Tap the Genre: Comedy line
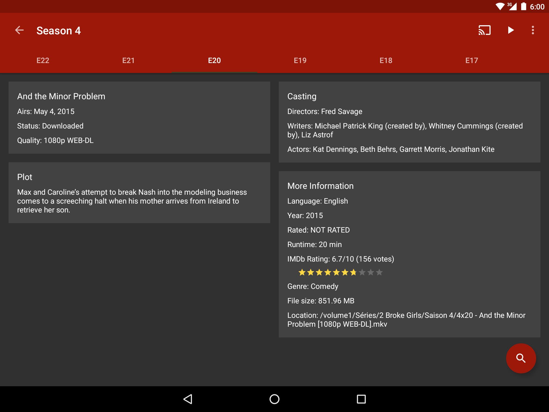The height and width of the screenshot is (412, 549). click(x=313, y=286)
